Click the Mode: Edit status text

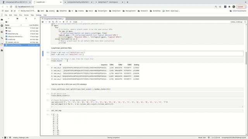pos(202,137)
